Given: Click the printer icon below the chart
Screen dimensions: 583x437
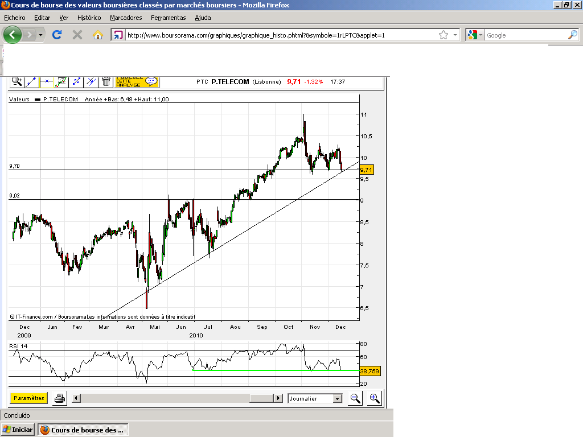Looking at the screenshot, I should click(59, 398).
